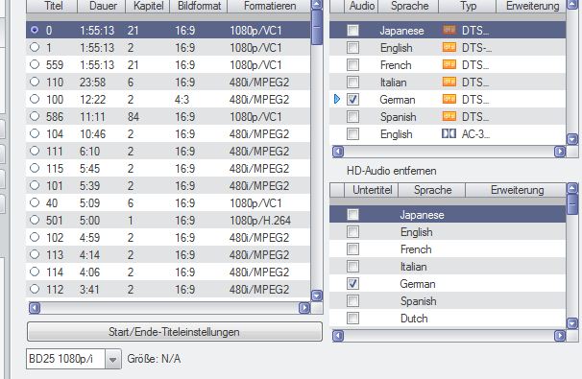Screen dimensions: 582x379
Task: Click the Größe: N/A label
Action: pyautogui.click(x=154, y=359)
